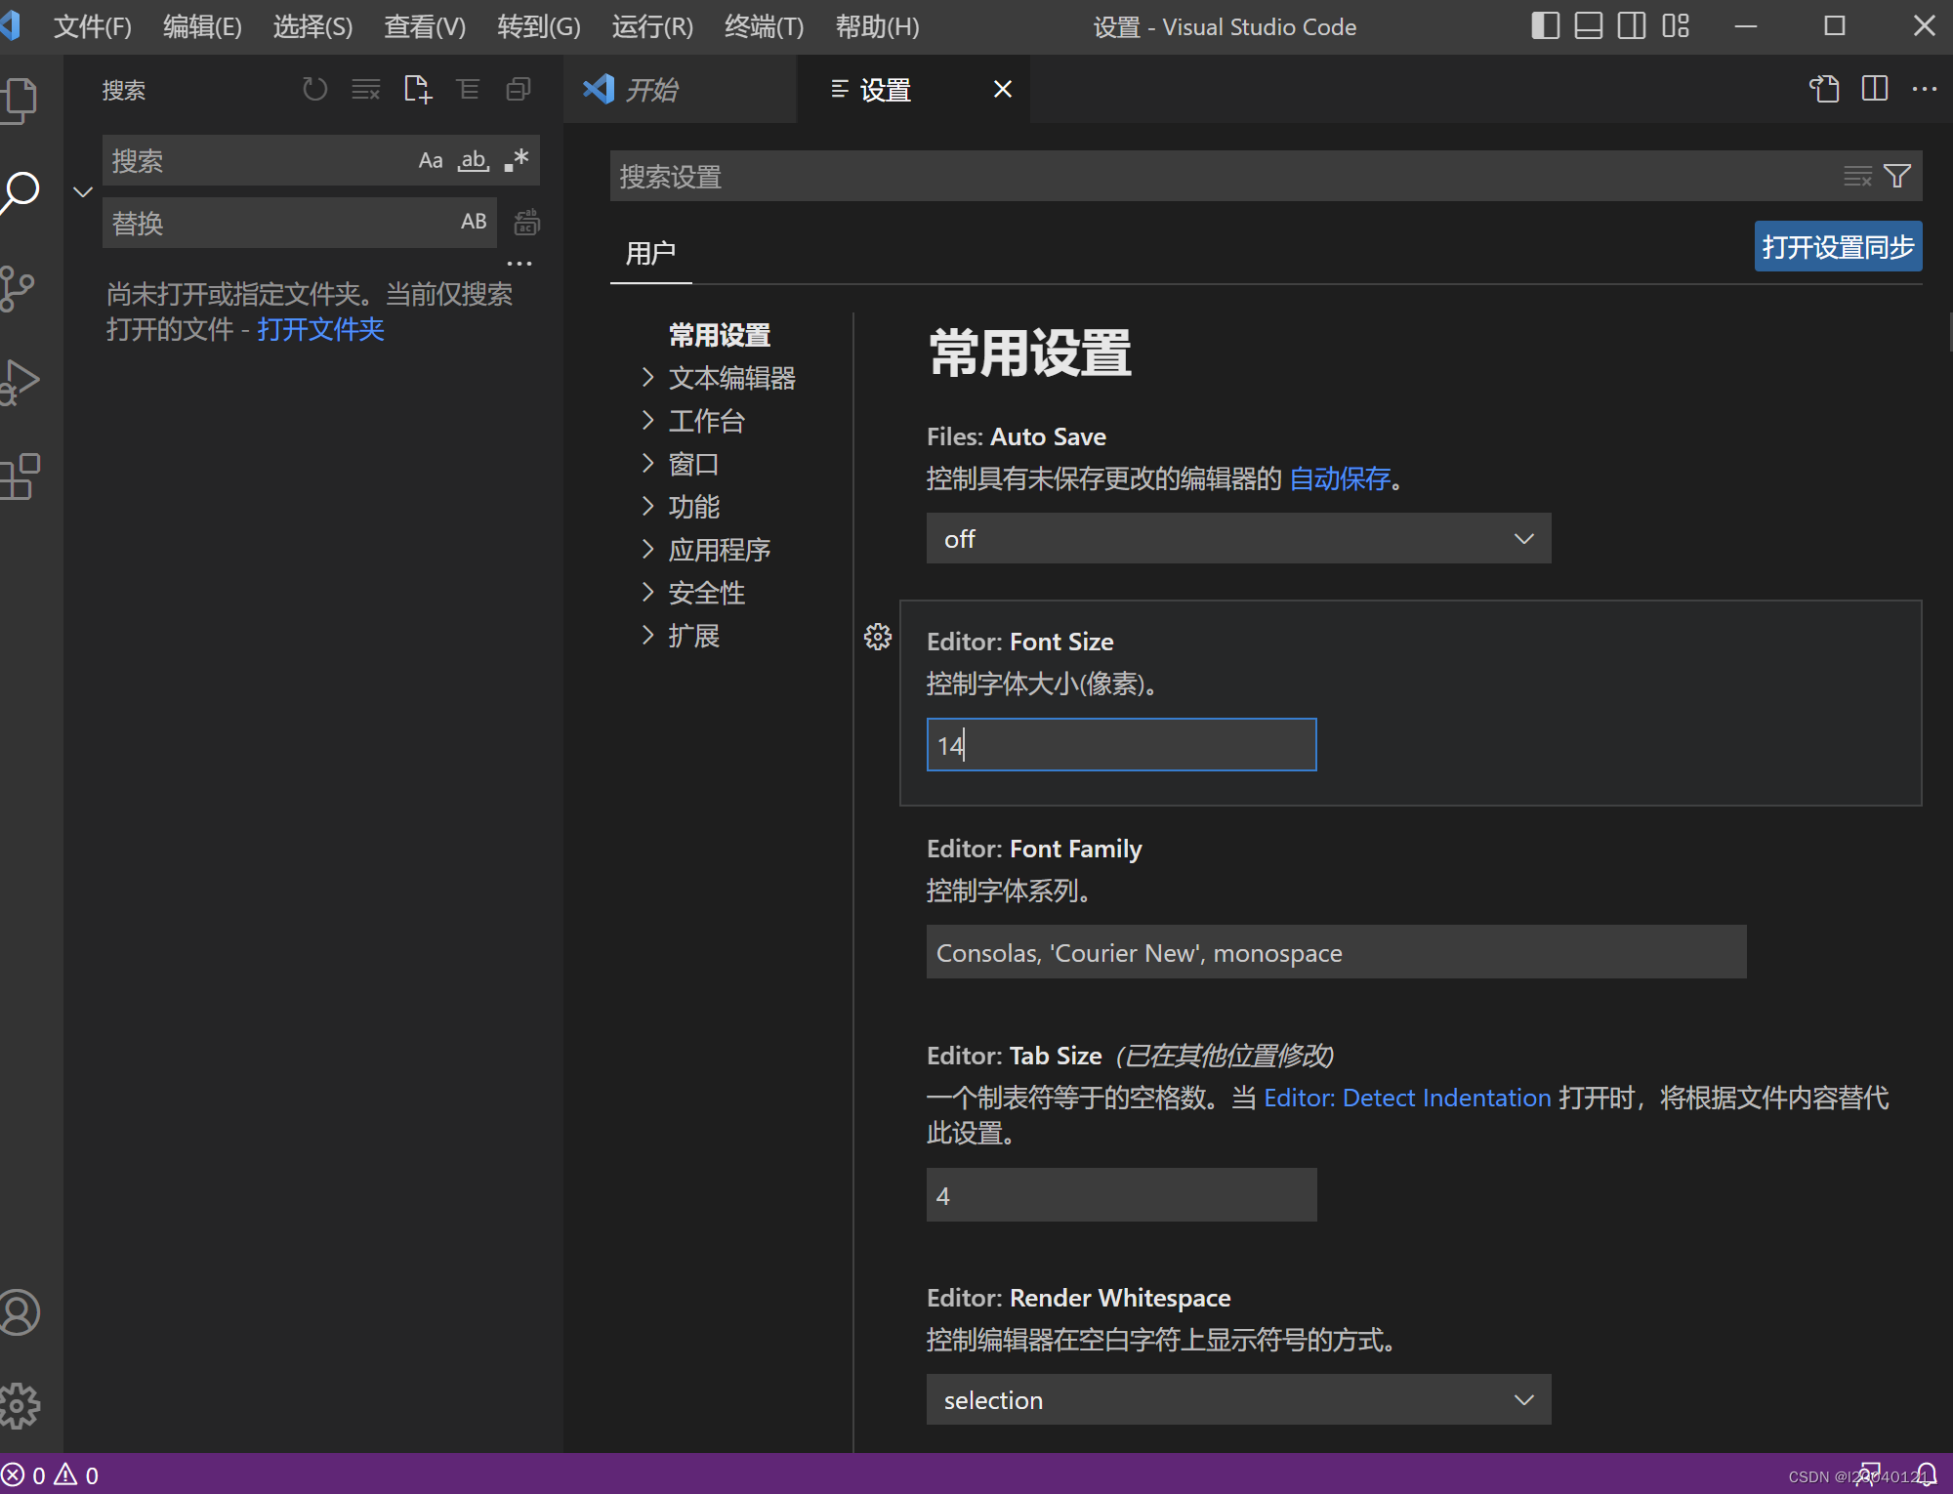
Task: Split the editor right icon
Action: point(1875,89)
